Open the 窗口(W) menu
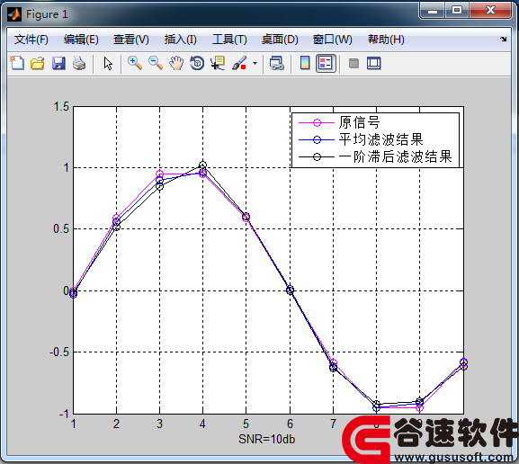 point(332,40)
